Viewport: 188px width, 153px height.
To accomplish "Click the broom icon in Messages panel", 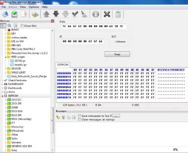I will (58, 117).
